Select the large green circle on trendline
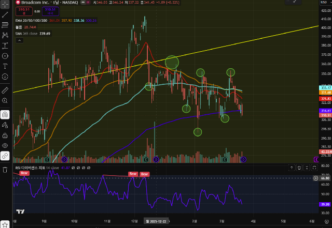The height and width of the screenshot is (228, 332). (172, 62)
